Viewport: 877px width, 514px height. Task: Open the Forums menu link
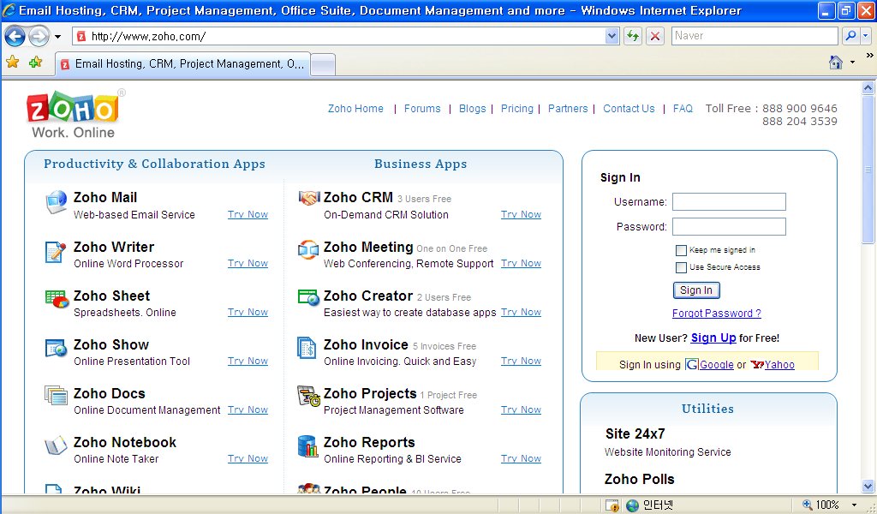click(422, 109)
